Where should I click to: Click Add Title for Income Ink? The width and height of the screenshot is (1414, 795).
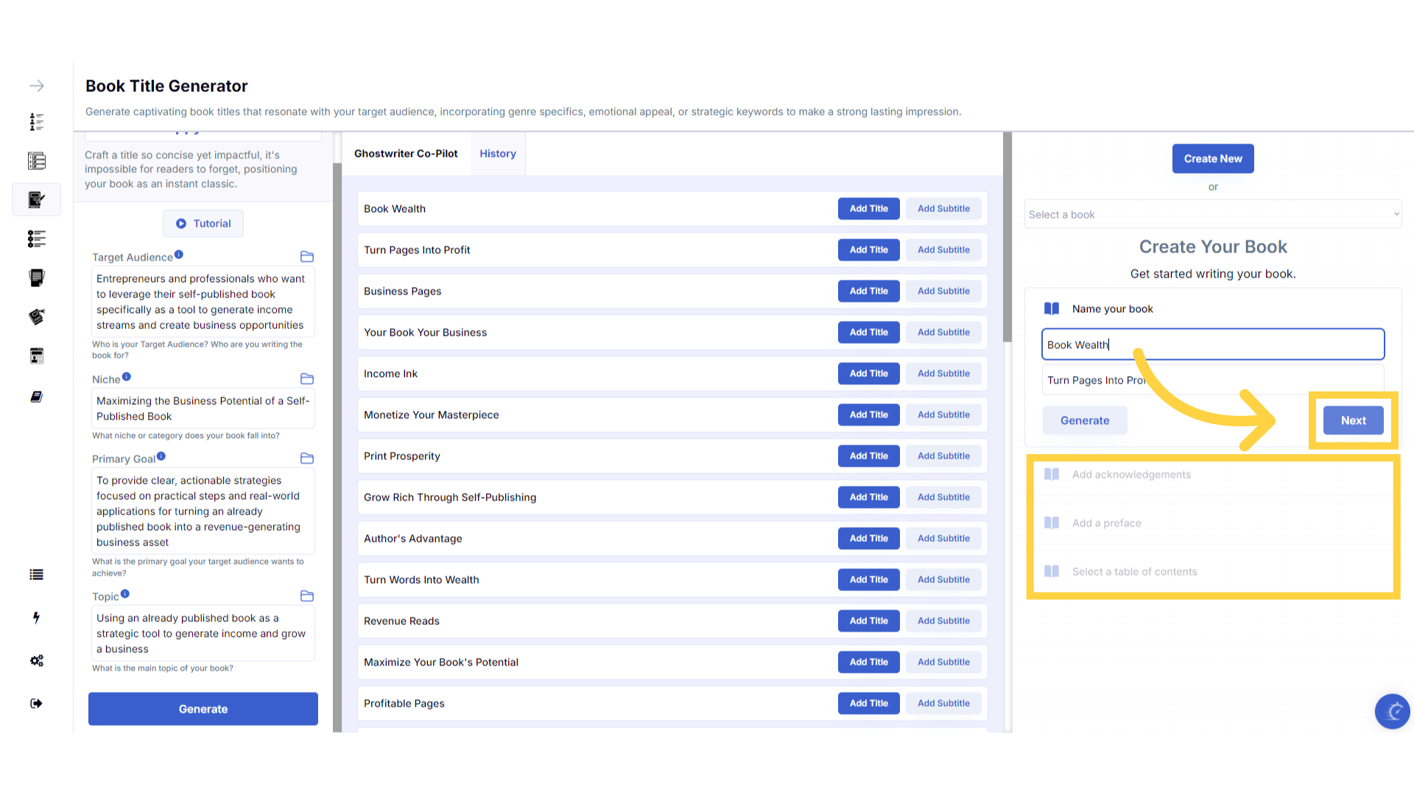click(x=868, y=374)
